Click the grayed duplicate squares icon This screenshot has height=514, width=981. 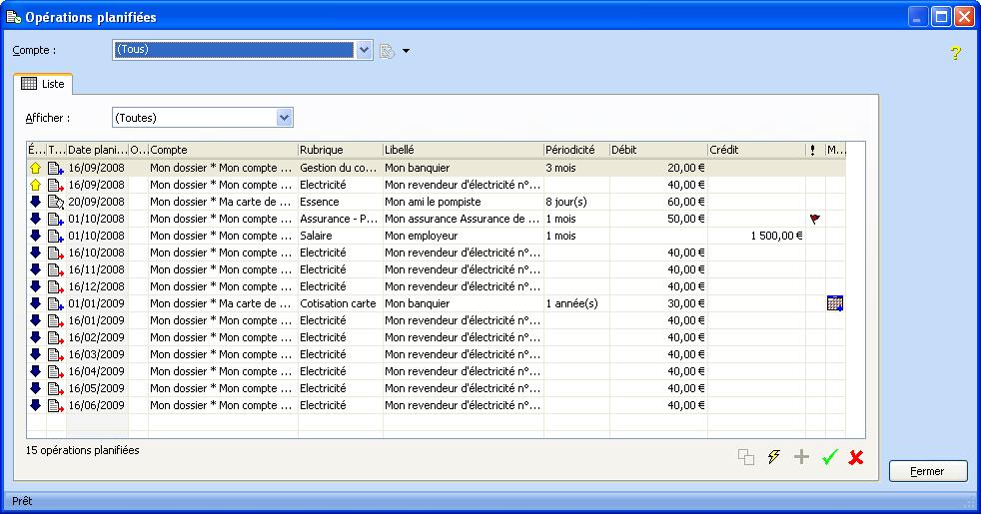(746, 457)
